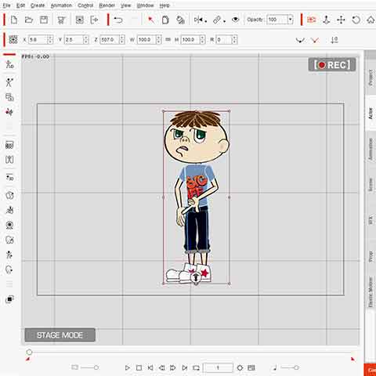Click the red curved-arrow keyframe icon
Image resolution: width=376 pixels, height=376 pixels.
315,41
